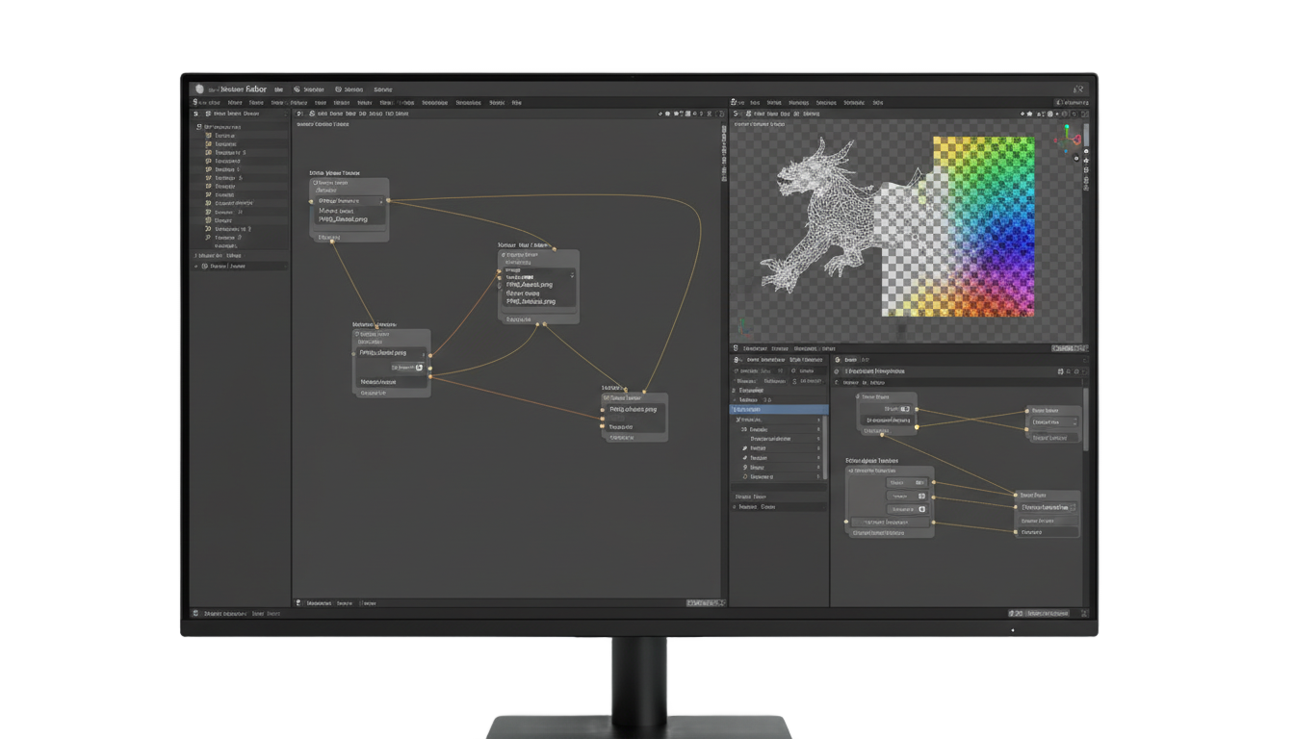Toggle the small checkbox in the lower-left node of the main editor
Screen dimensions: 1294x739
point(419,368)
